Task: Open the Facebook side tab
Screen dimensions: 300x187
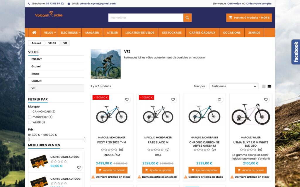Action: 296,52
